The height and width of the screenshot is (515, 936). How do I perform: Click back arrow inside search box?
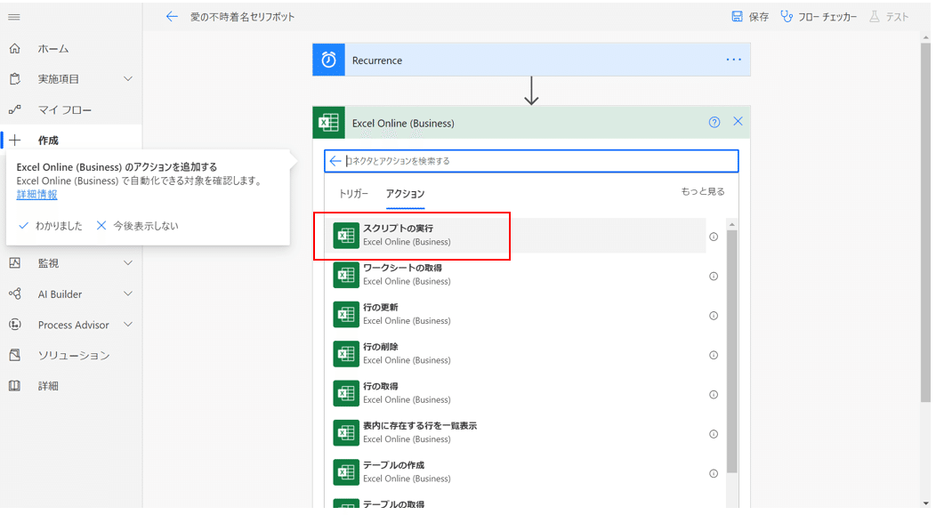[x=335, y=161]
